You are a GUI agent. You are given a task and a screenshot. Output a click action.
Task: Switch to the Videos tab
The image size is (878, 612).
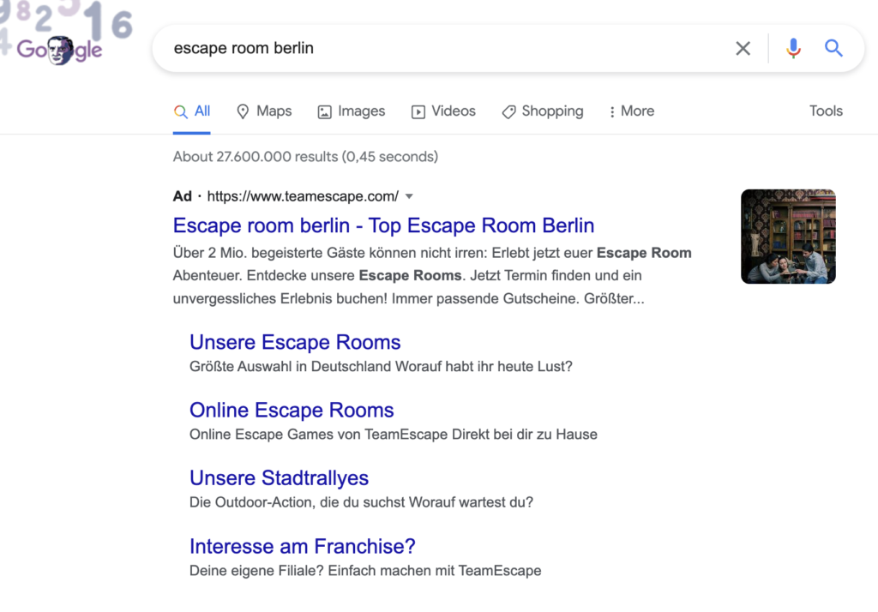coord(443,111)
